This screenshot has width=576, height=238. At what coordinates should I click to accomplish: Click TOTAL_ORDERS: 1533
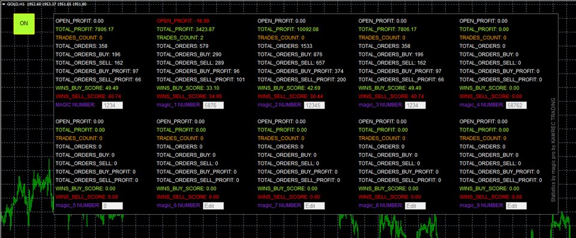285,46
